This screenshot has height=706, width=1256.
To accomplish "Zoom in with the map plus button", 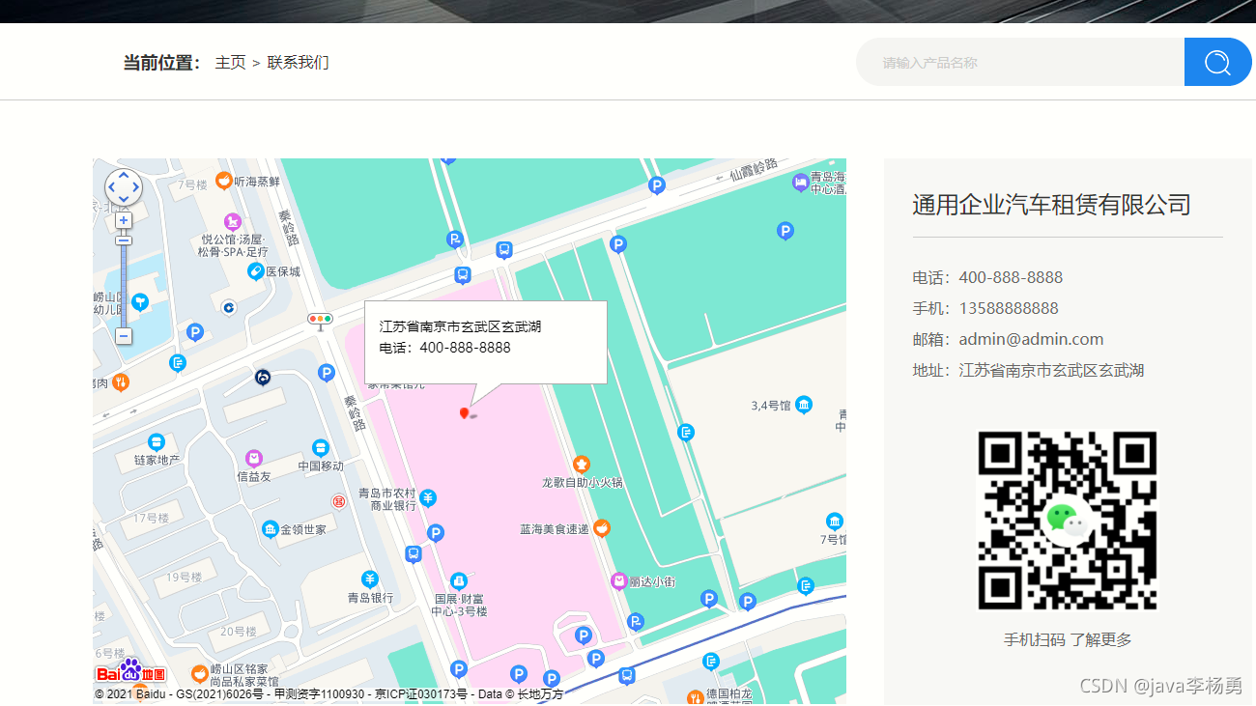I will [x=124, y=220].
